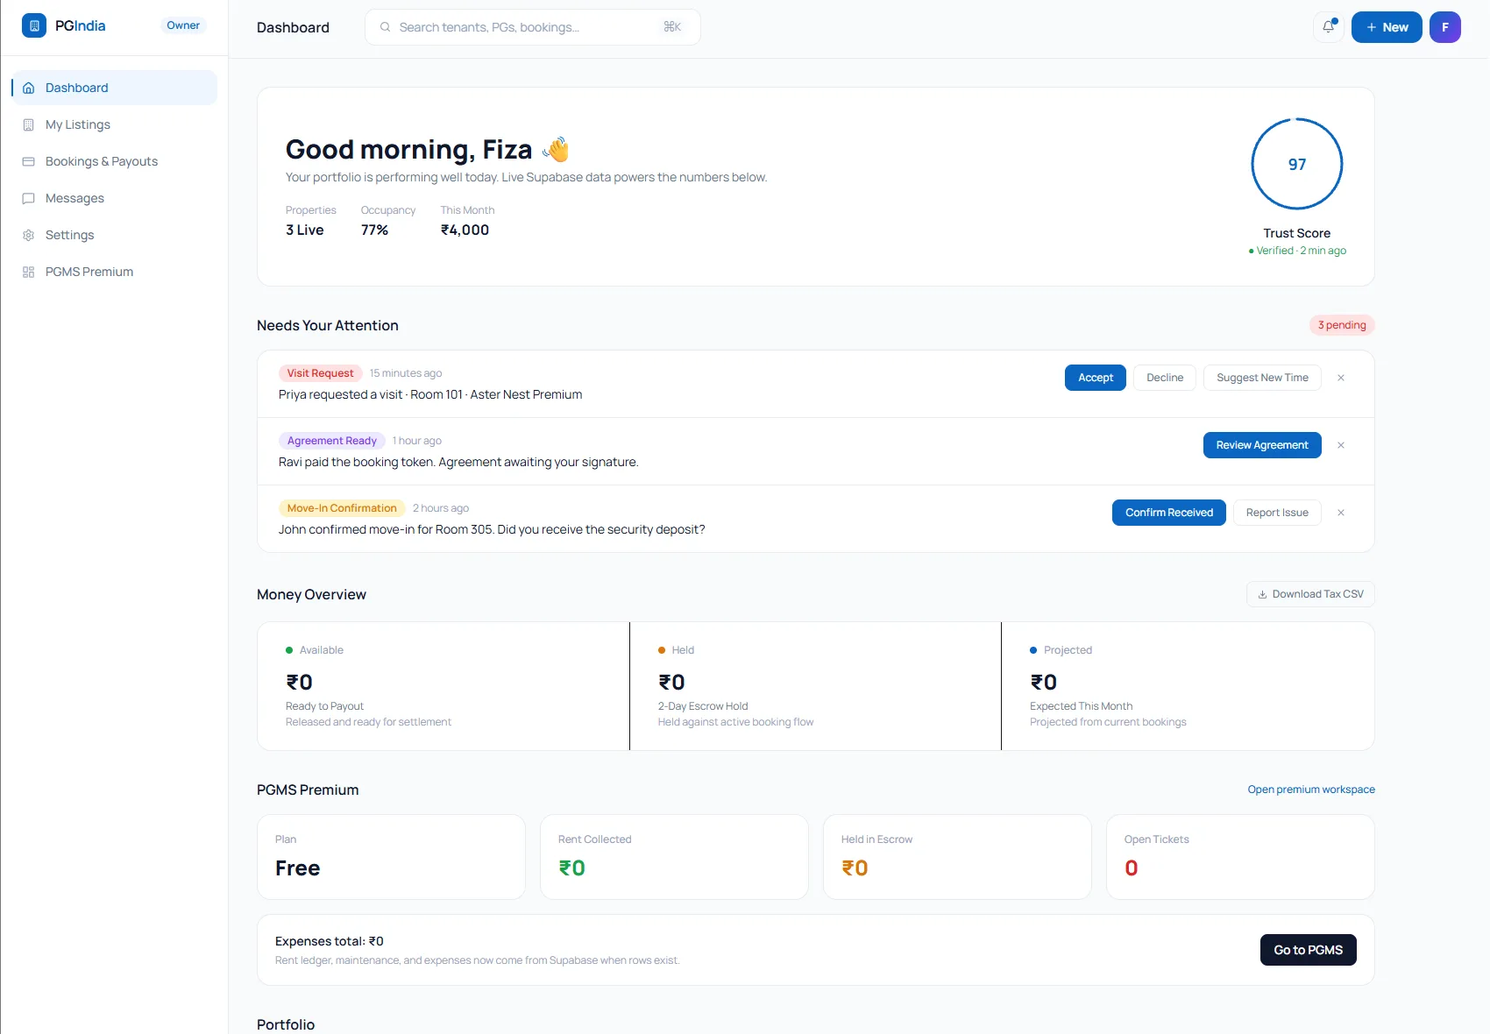This screenshot has width=1490, height=1034.
Task: Click the Trust Score 97 ring
Action: coord(1297,164)
